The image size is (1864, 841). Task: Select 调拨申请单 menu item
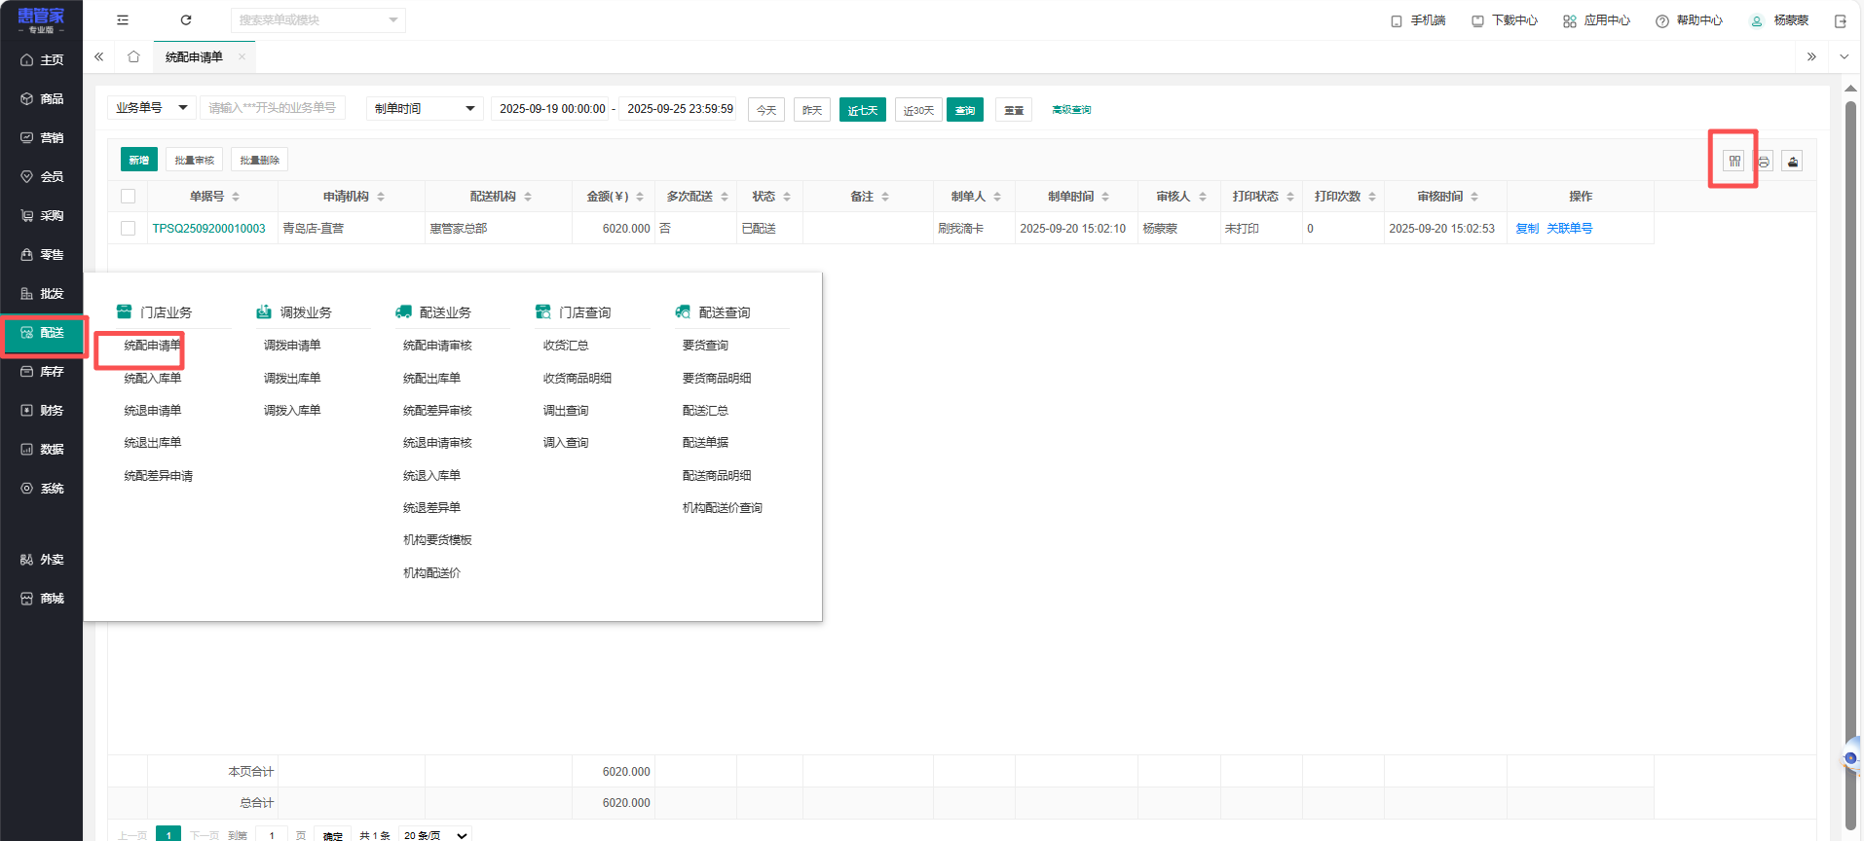[x=292, y=346]
